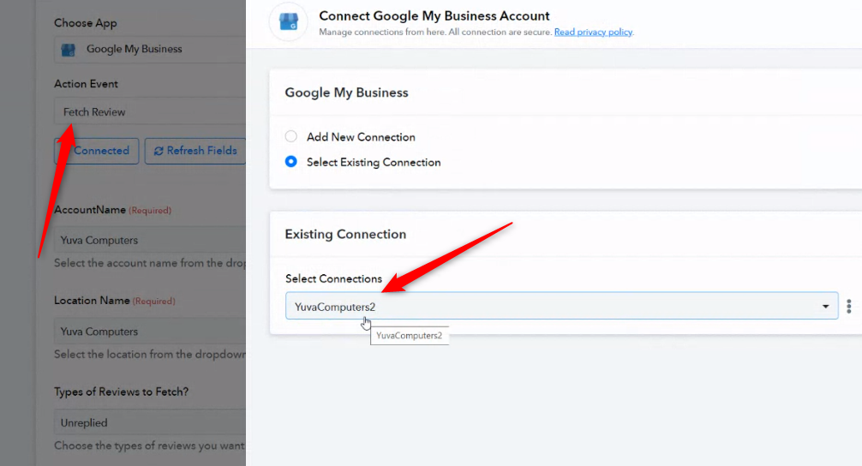
Task: Click the Google My Business logo in the header
Action: click(x=288, y=22)
